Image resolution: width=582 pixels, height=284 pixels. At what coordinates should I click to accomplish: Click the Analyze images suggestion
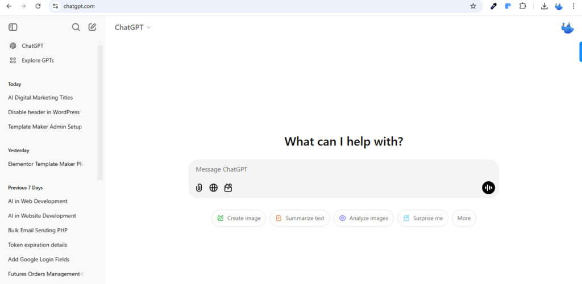coord(363,218)
